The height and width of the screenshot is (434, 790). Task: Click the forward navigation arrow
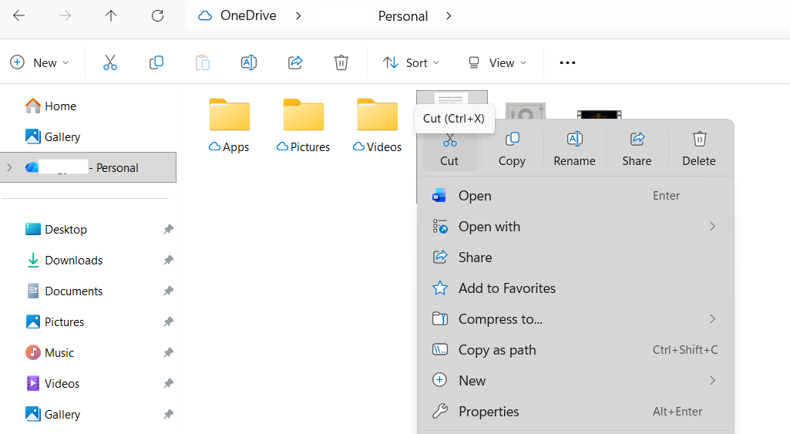(65, 15)
